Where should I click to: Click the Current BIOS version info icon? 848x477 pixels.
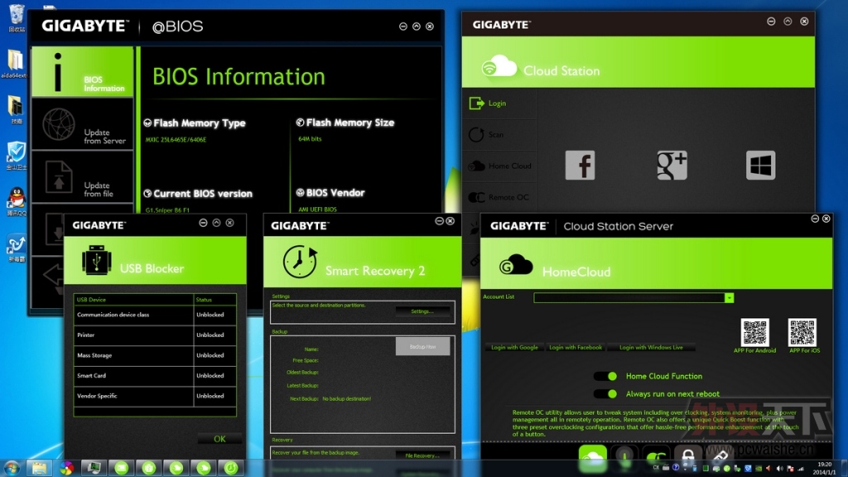[147, 194]
